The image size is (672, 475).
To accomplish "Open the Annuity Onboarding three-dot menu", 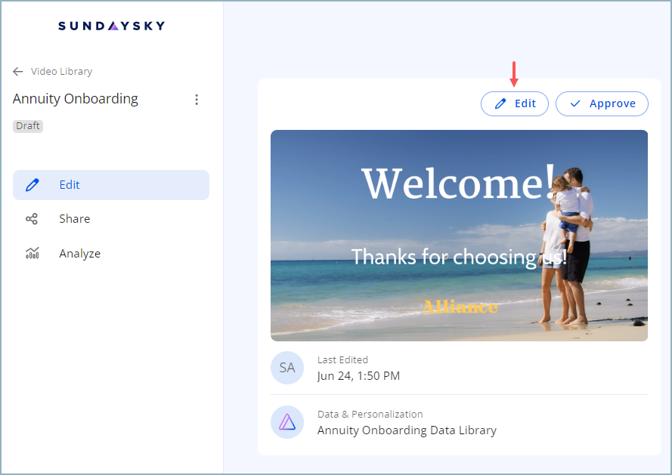I will pyautogui.click(x=197, y=100).
